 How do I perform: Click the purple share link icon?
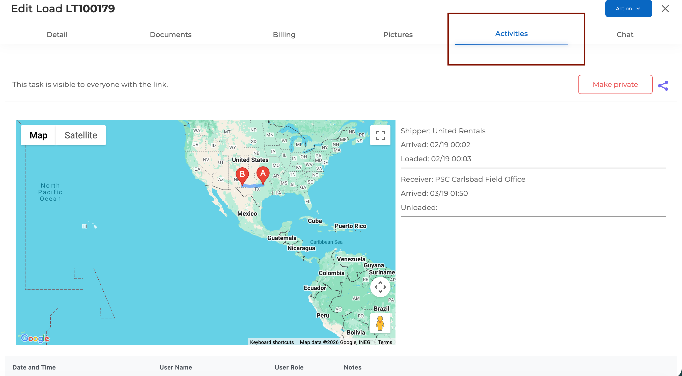pos(663,85)
